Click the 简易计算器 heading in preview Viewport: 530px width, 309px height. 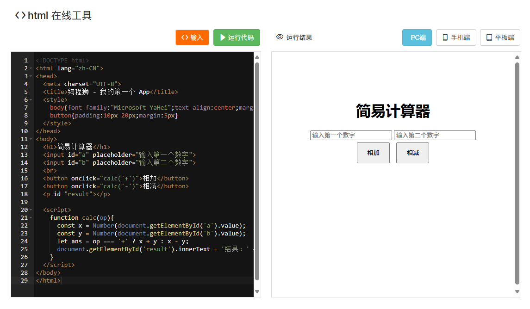393,111
